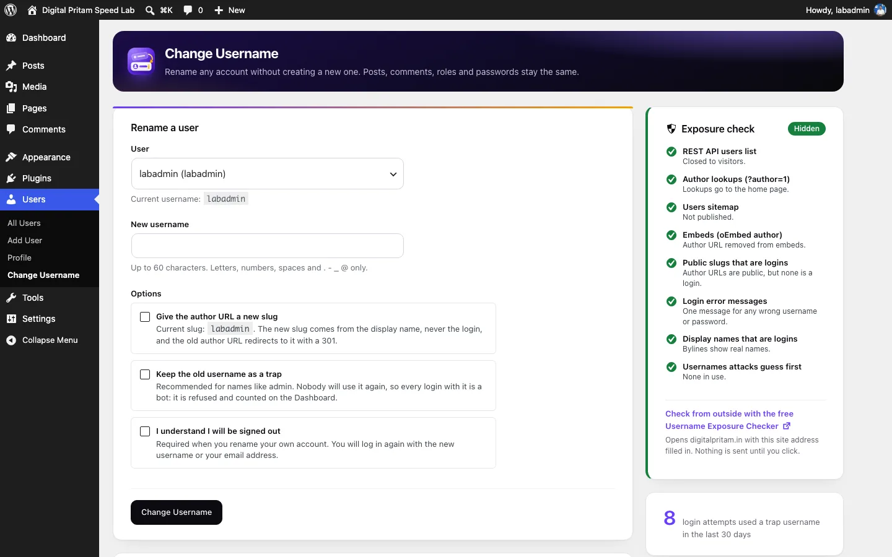Open the Dashboard menu item

(x=50, y=38)
